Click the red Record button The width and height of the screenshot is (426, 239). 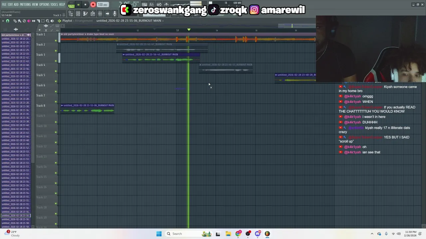(93, 5)
